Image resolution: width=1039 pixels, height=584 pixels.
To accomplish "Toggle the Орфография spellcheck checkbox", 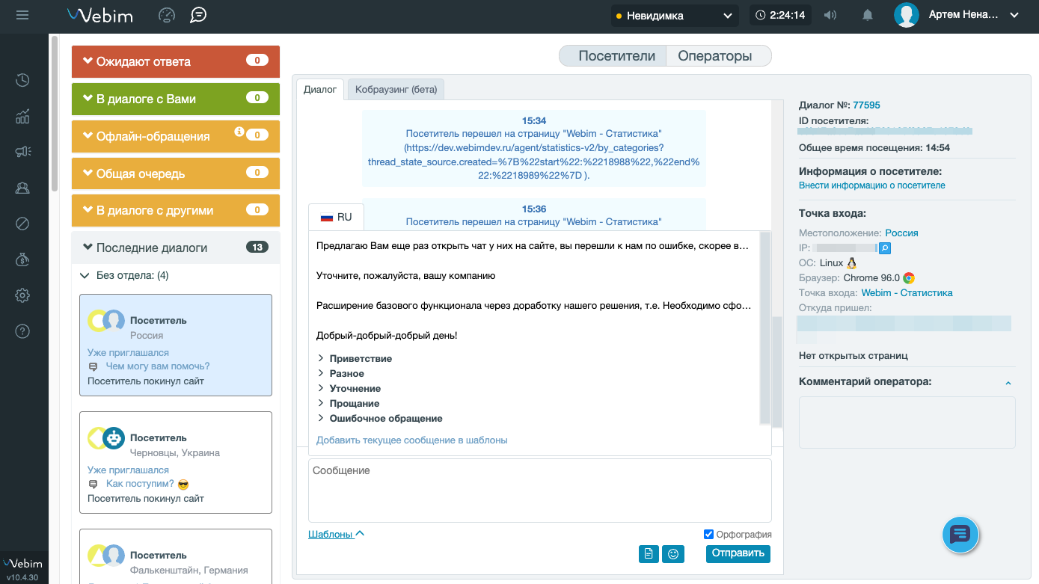I will point(708,535).
